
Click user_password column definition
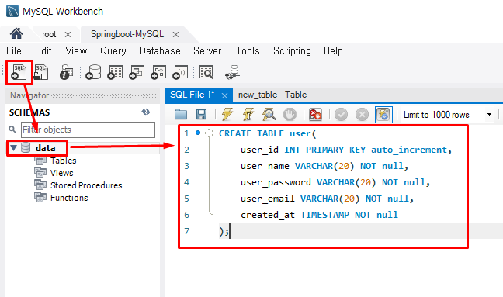coord(335,182)
